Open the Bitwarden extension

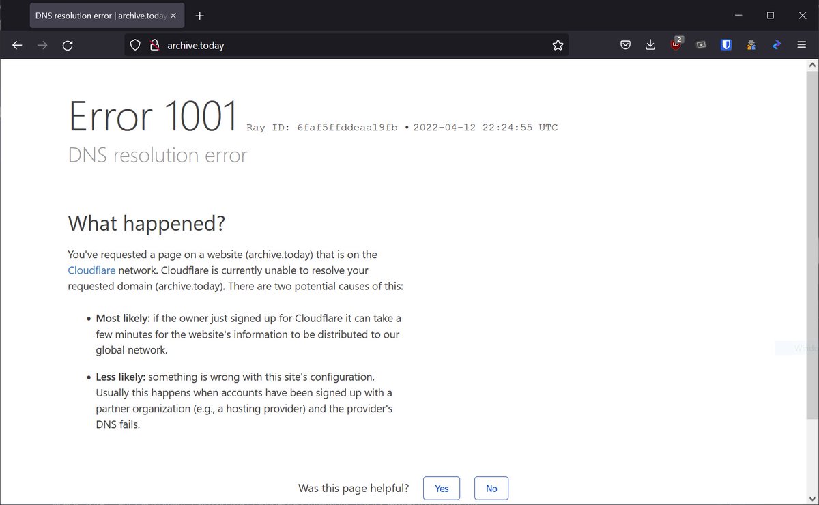pyautogui.click(x=726, y=45)
